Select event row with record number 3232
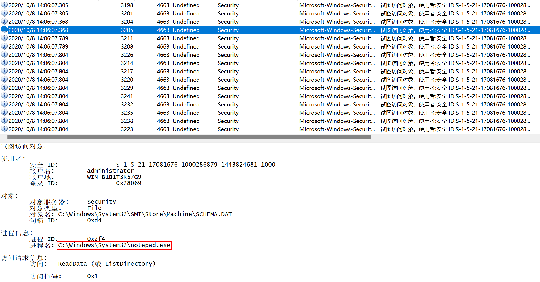Viewport: 540px width, 282px height. (127, 104)
